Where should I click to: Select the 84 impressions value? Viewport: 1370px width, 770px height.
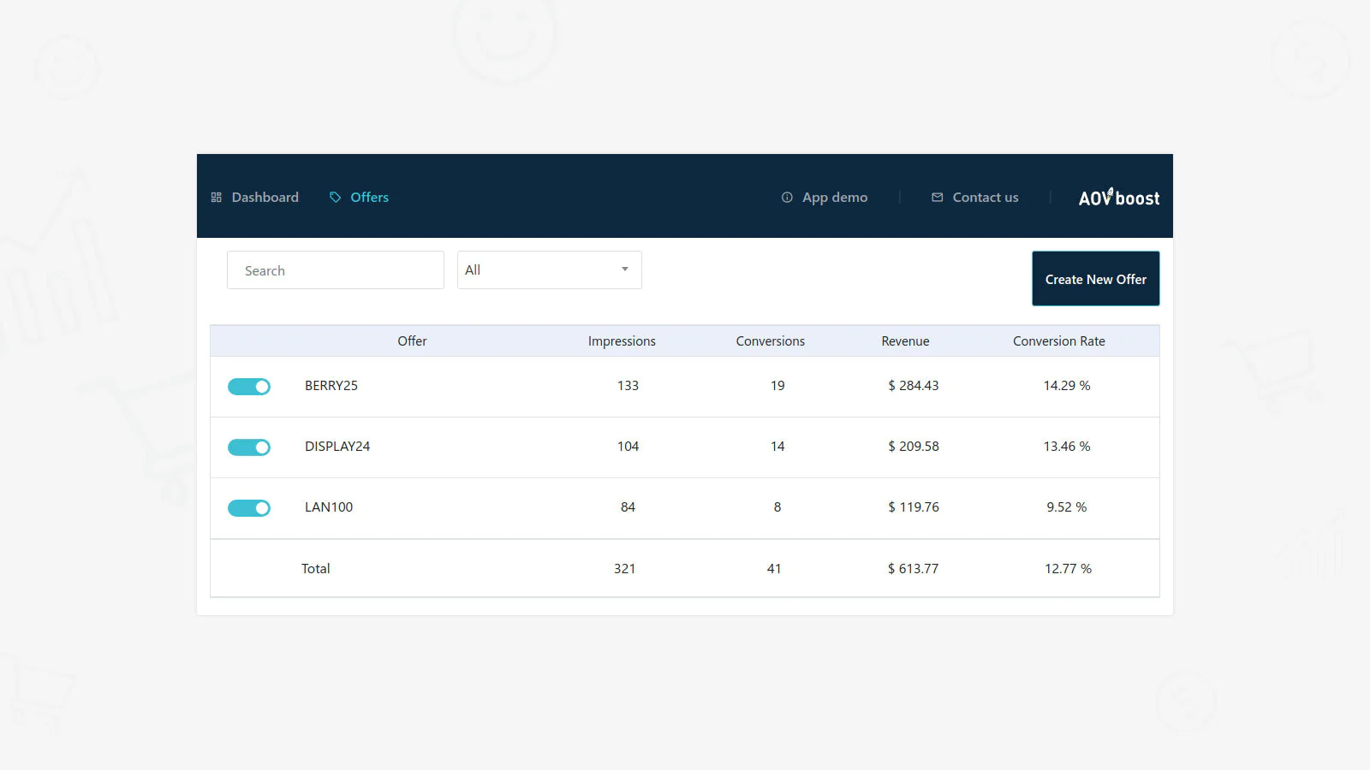click(x=628, y=507)
